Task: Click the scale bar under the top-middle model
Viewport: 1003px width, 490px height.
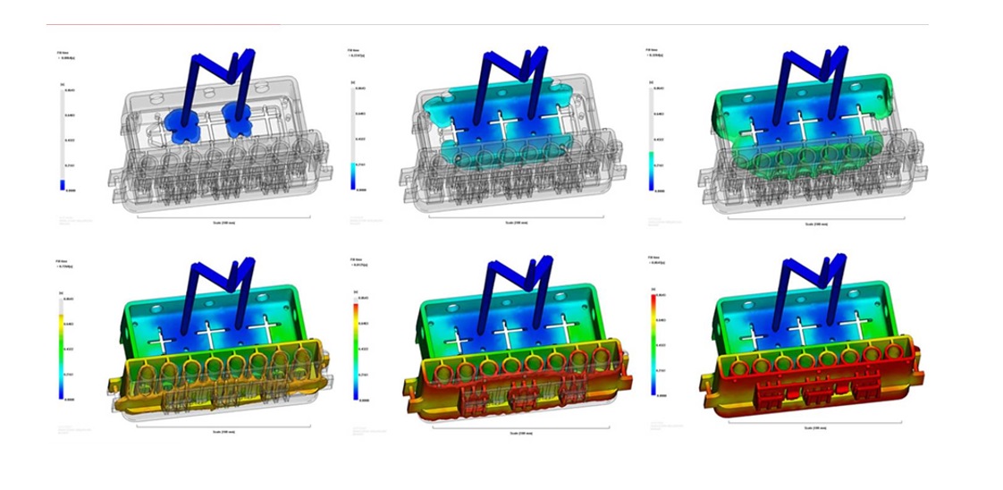Action: click(517, 218)
